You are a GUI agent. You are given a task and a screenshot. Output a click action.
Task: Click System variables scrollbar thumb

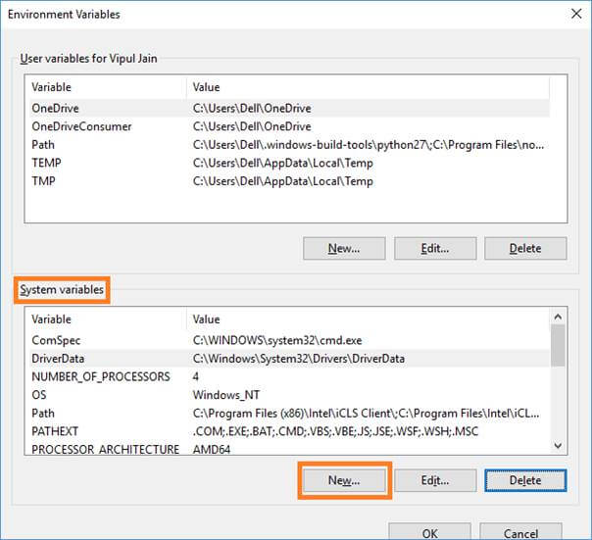(x=558, y=346)
